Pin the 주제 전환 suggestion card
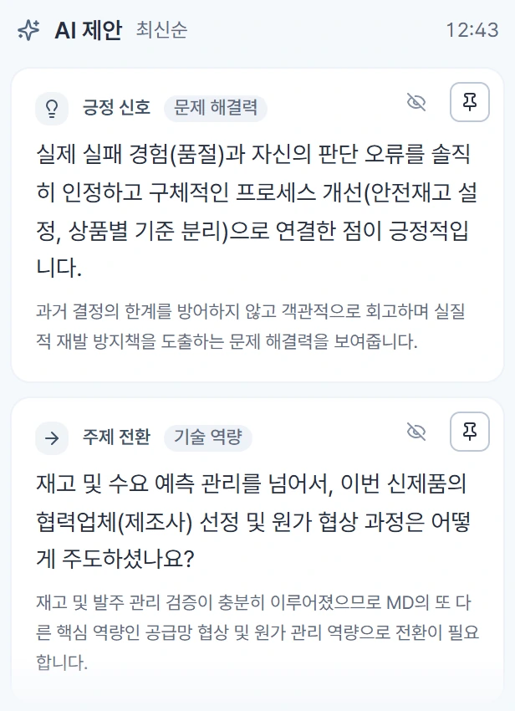Screen dimensions: 515x711 [x=469, y=432]
